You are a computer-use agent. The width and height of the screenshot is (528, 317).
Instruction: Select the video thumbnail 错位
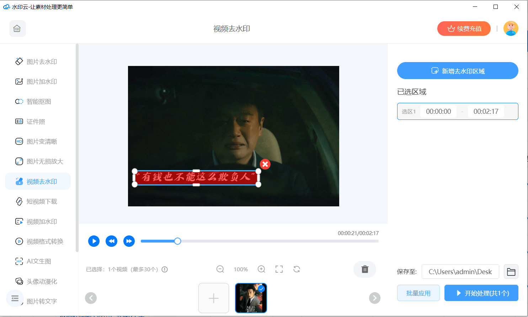(x=251, y=298)
